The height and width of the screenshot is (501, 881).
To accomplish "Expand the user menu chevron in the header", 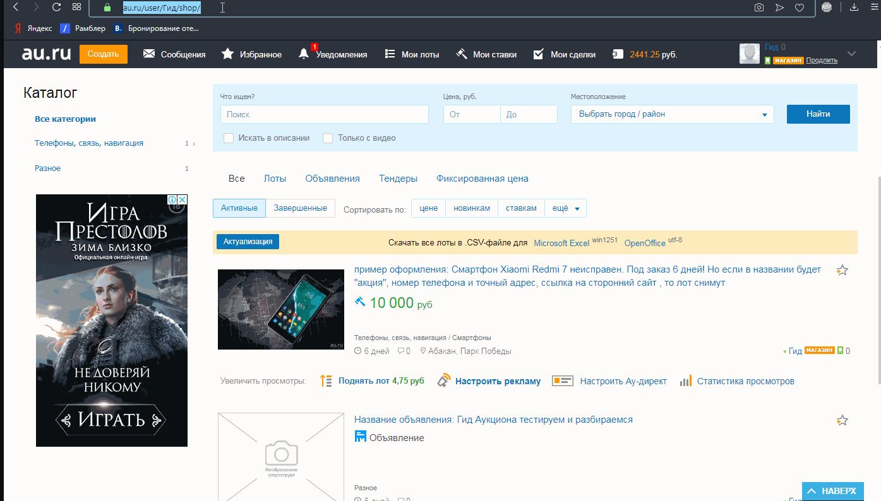I will click(851, 53).
